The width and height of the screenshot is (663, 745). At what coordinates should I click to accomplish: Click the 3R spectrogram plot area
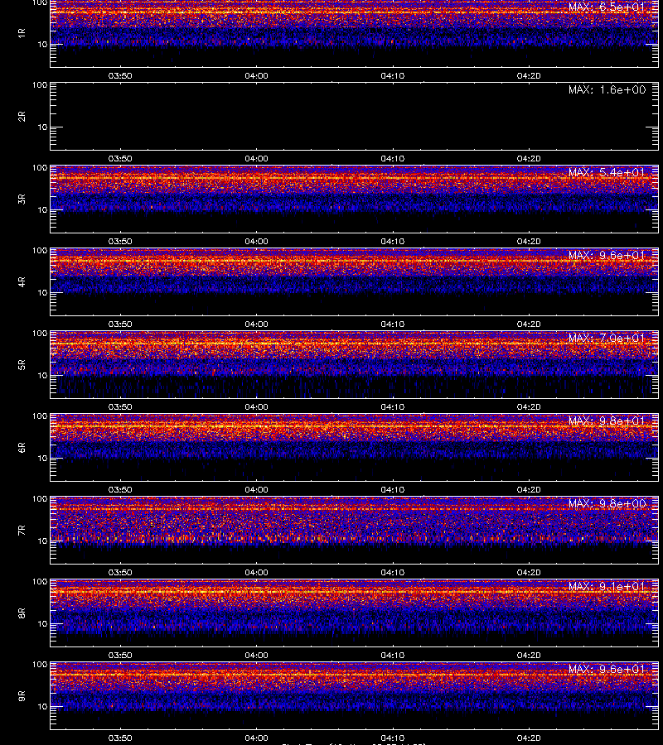[x=355, y=199]
